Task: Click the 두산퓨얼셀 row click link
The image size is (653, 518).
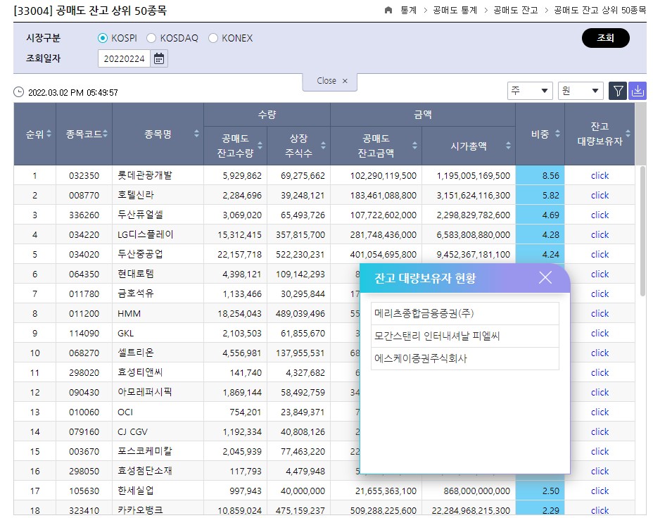Action: tap(600, 215)
